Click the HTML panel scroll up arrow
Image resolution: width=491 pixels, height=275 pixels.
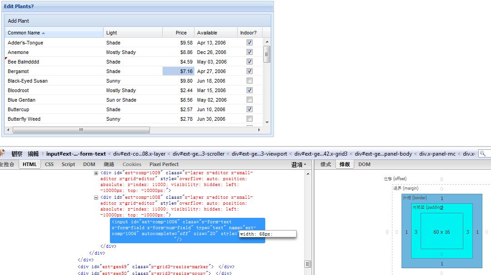pyautogui.click(x=307, y=174)
